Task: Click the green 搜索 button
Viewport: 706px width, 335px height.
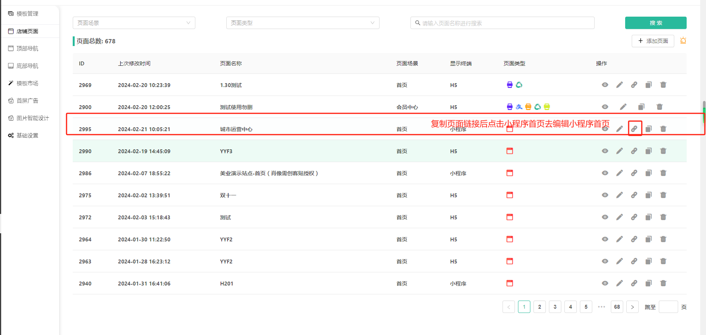Action: coord(655,23)
